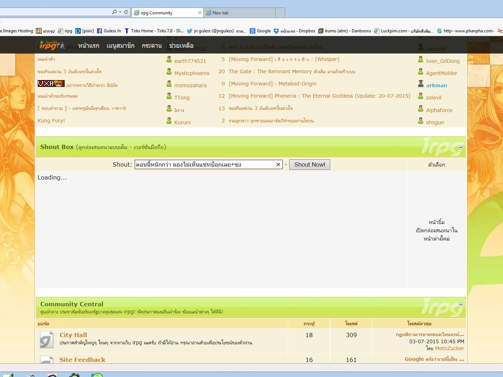Open full shout box link ดูกล่องสนทนาแบบเต็ม
The height and width of the screenshot is (377, 503).
(103, 147)
